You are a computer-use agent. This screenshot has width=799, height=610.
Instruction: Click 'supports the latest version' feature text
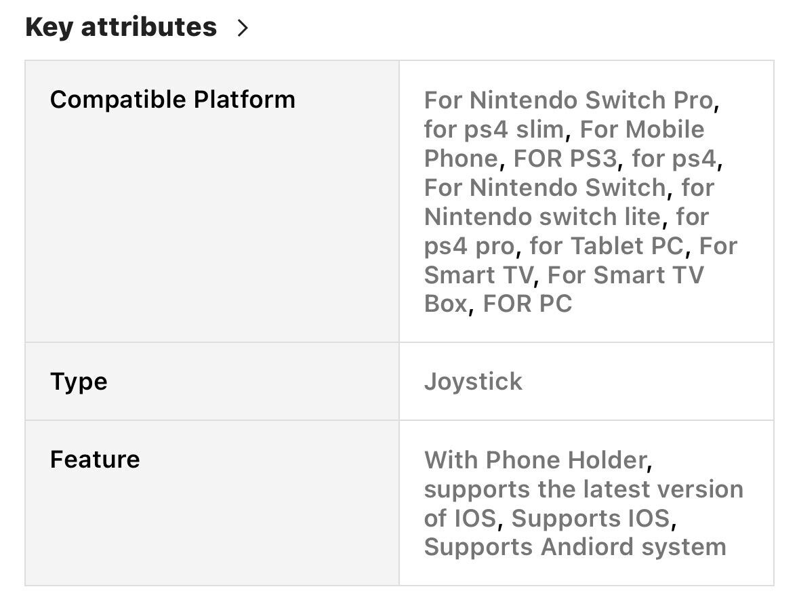583,490
